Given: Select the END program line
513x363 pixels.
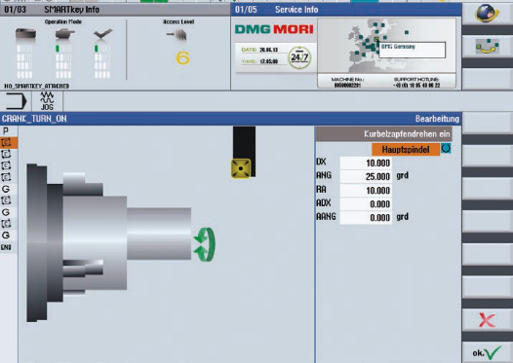Looking at the screenshot, I should [x=6, y=247].
